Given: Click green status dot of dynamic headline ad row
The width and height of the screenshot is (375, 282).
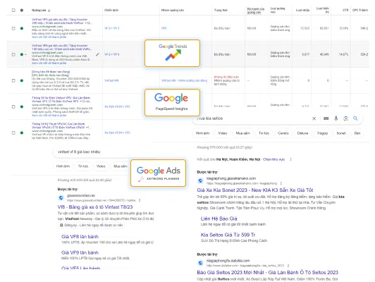Looking at the screenshot, I should pyautogui.click(x=22, y=80).
